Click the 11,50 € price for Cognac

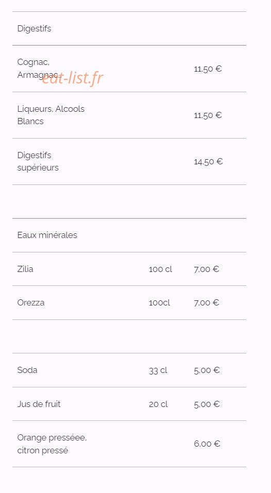click(x=208, y=69)
